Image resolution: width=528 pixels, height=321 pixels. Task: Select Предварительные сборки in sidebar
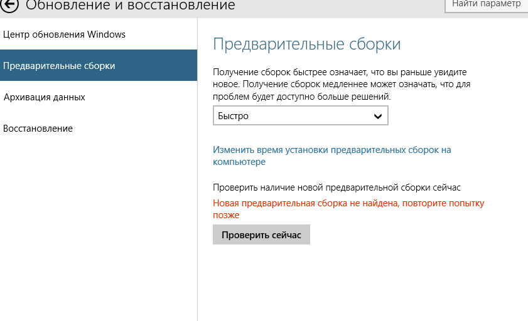pos(99,65)
